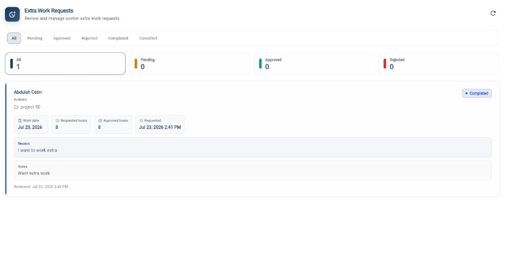Click the Extra Work Requests clock logo icon

coord(12,14)
